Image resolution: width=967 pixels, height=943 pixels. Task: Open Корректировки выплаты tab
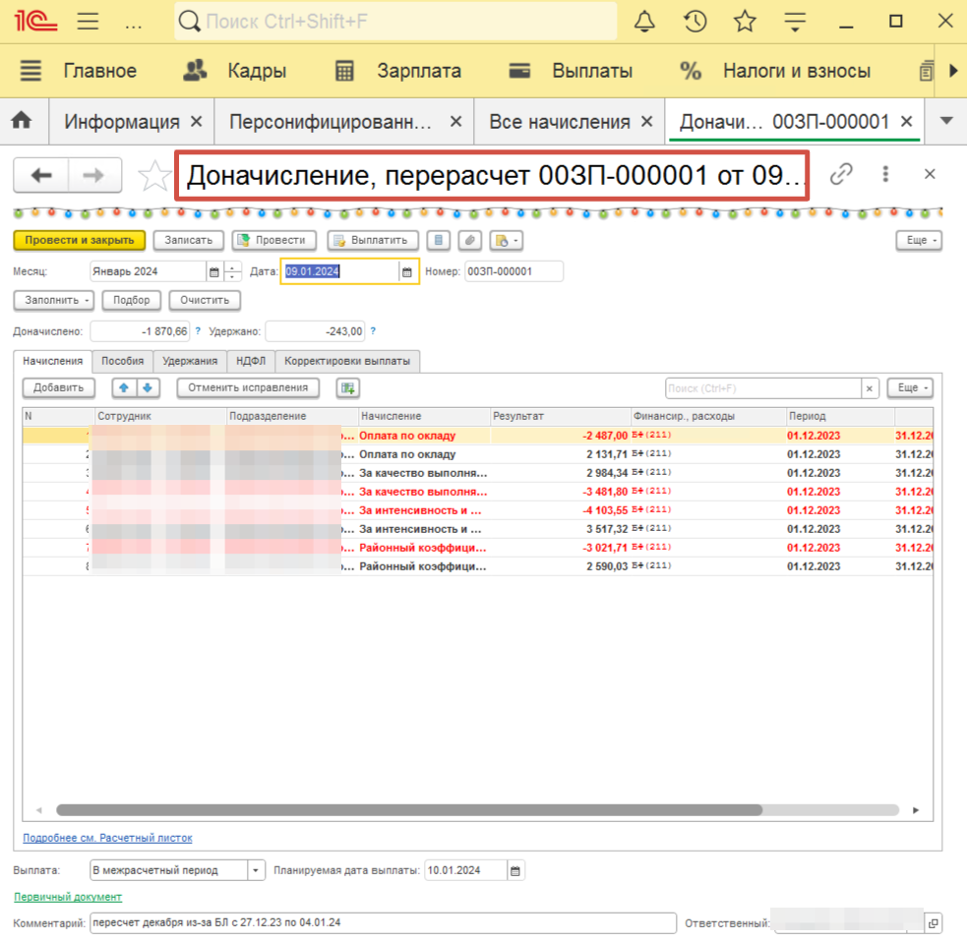point(347,361)
